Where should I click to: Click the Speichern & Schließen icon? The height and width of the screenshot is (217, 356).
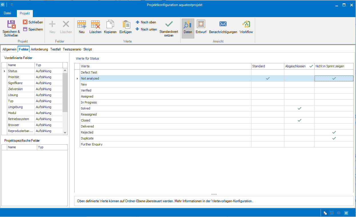11,25
